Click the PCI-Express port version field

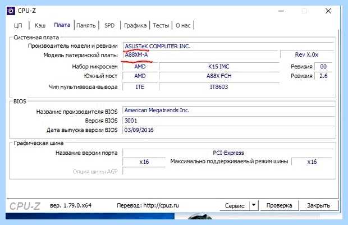click(228, 153)
